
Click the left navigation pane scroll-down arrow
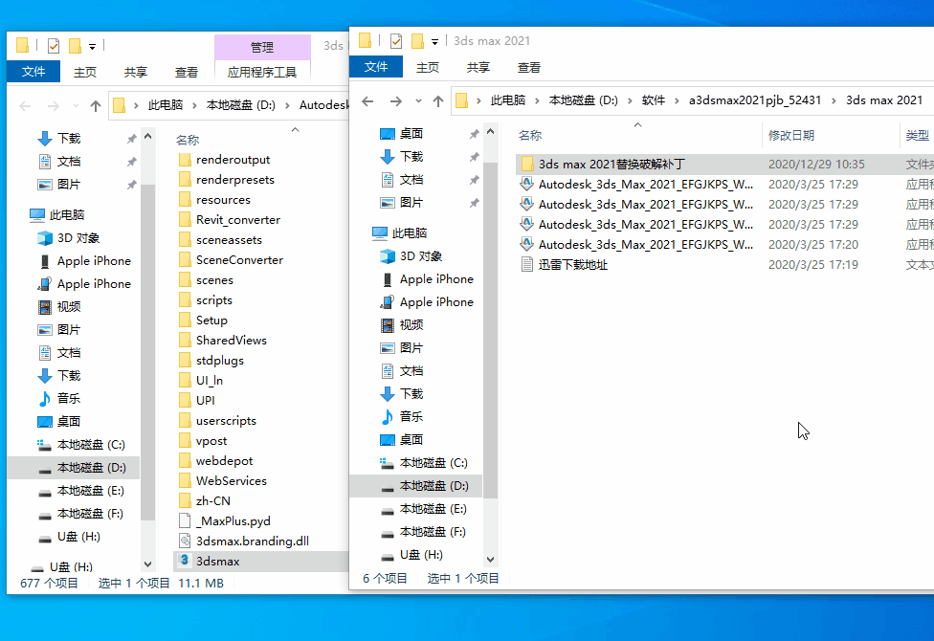click(147, 564)
